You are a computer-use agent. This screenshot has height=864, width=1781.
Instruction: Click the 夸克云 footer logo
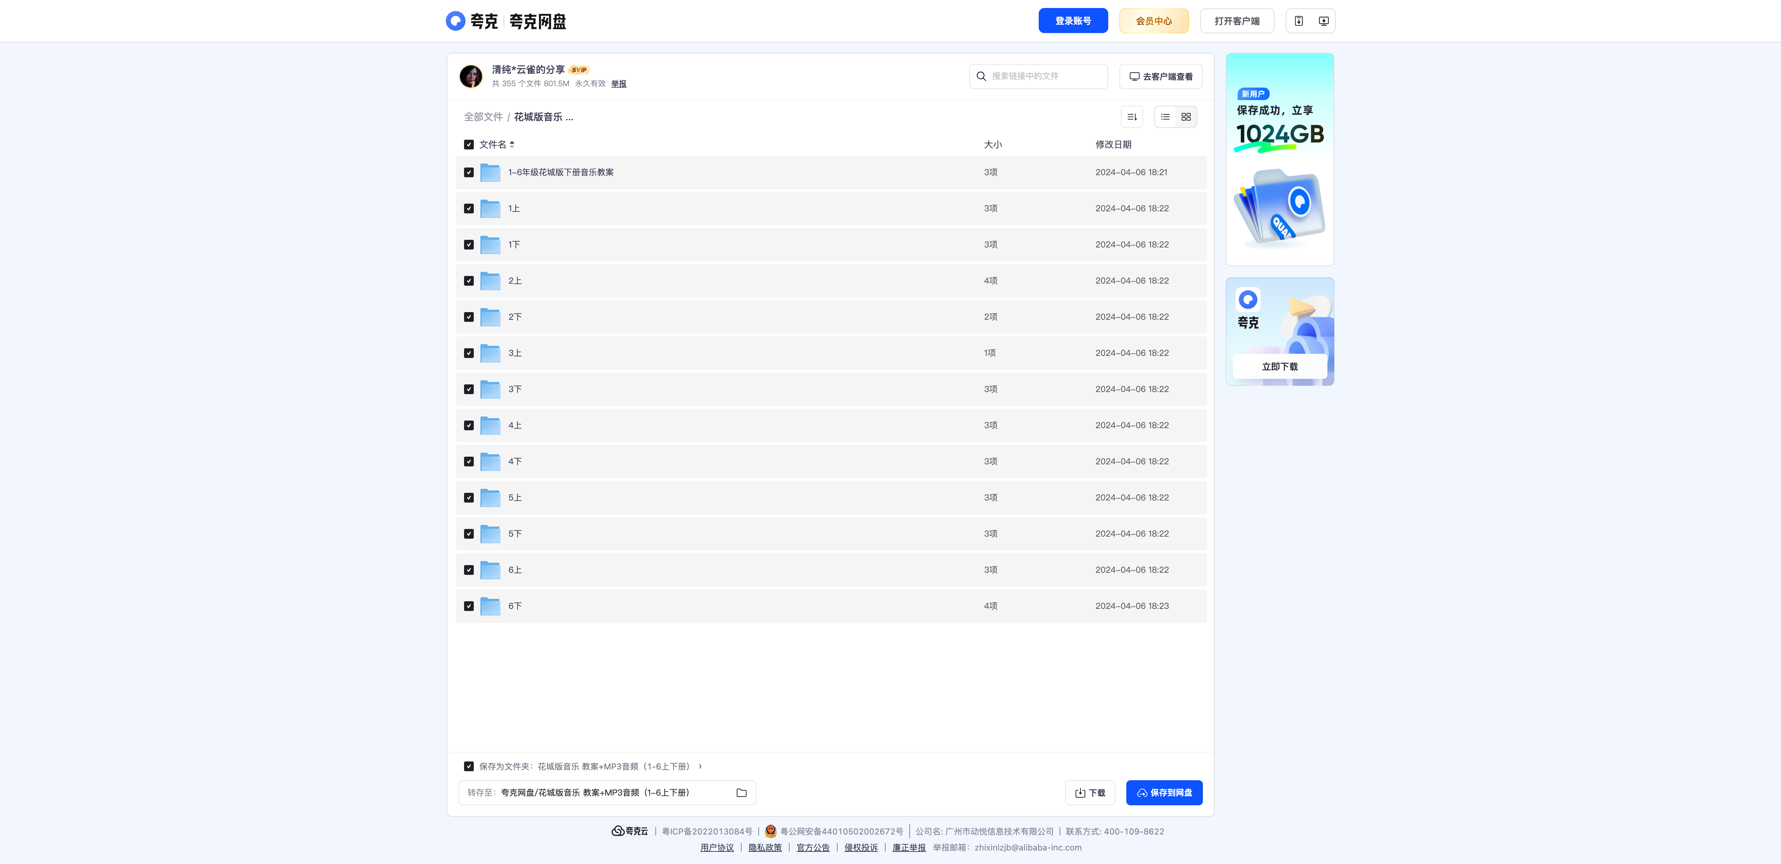click(x=629, y=831)
